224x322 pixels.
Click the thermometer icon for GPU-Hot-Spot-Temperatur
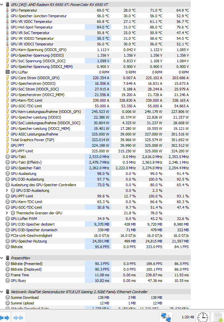pos(7,27)
